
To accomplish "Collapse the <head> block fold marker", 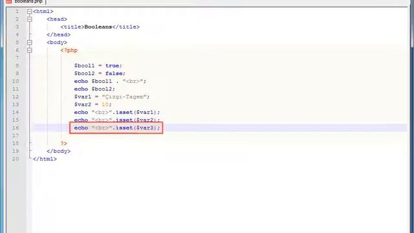I will coord(30,19).
